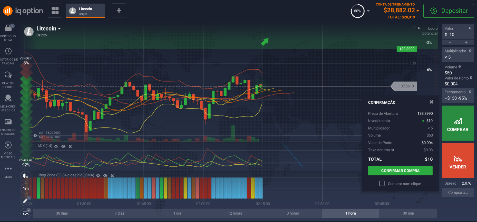Screen dimensions: 477x222
Task: Open ADX (14) settings gear
Action: 56,146
